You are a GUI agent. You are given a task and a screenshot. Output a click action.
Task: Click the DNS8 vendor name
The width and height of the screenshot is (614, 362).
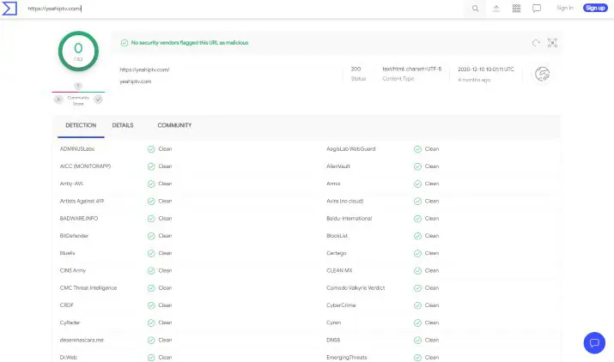click(x=333, y=340)
